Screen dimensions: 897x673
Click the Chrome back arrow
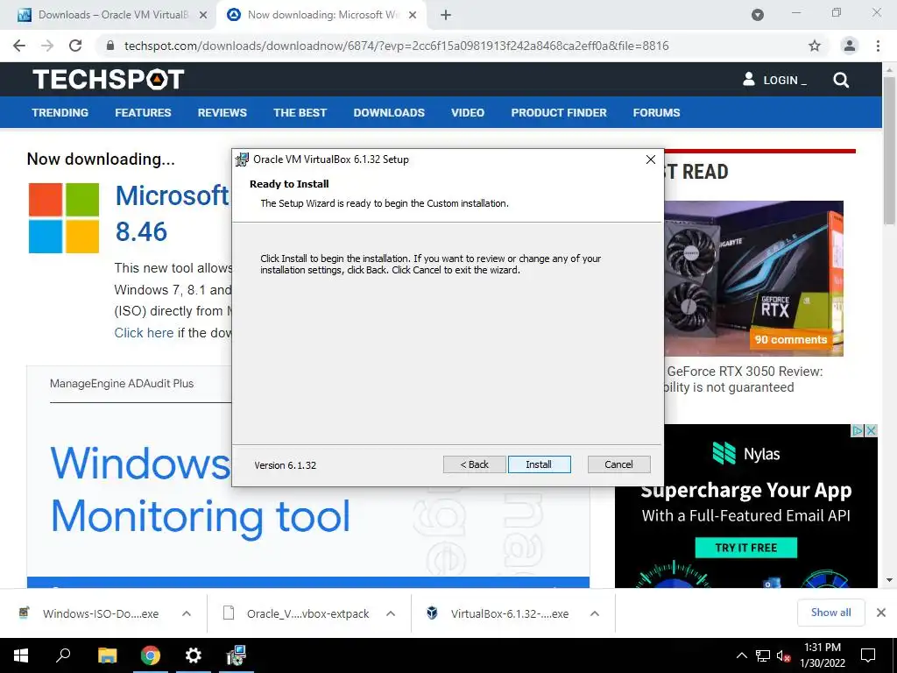[x=19, y=46]
